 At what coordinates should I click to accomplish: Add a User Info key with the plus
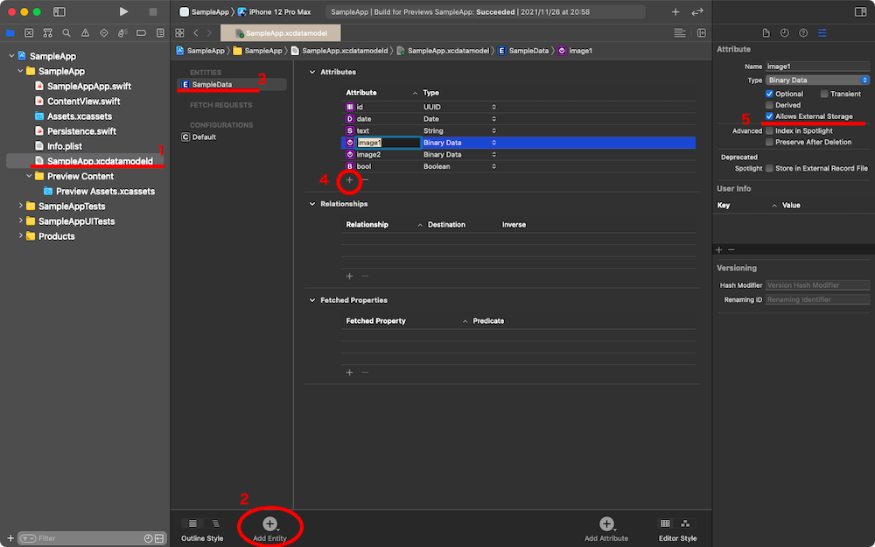(719, 250)
